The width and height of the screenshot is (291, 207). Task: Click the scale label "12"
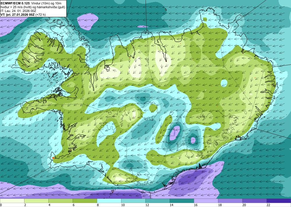pyautogui.click(x=147, y=205)
